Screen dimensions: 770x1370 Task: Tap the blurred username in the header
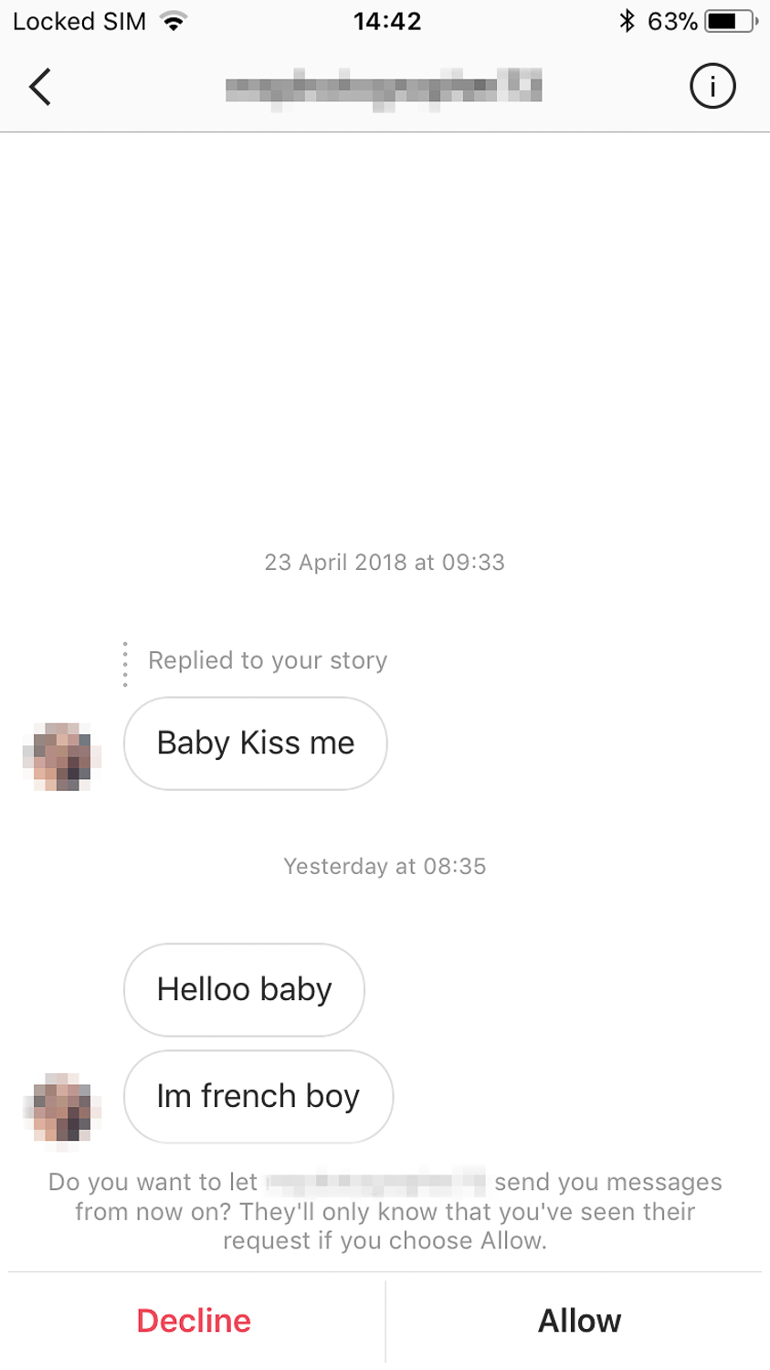(x=384, y=89)
